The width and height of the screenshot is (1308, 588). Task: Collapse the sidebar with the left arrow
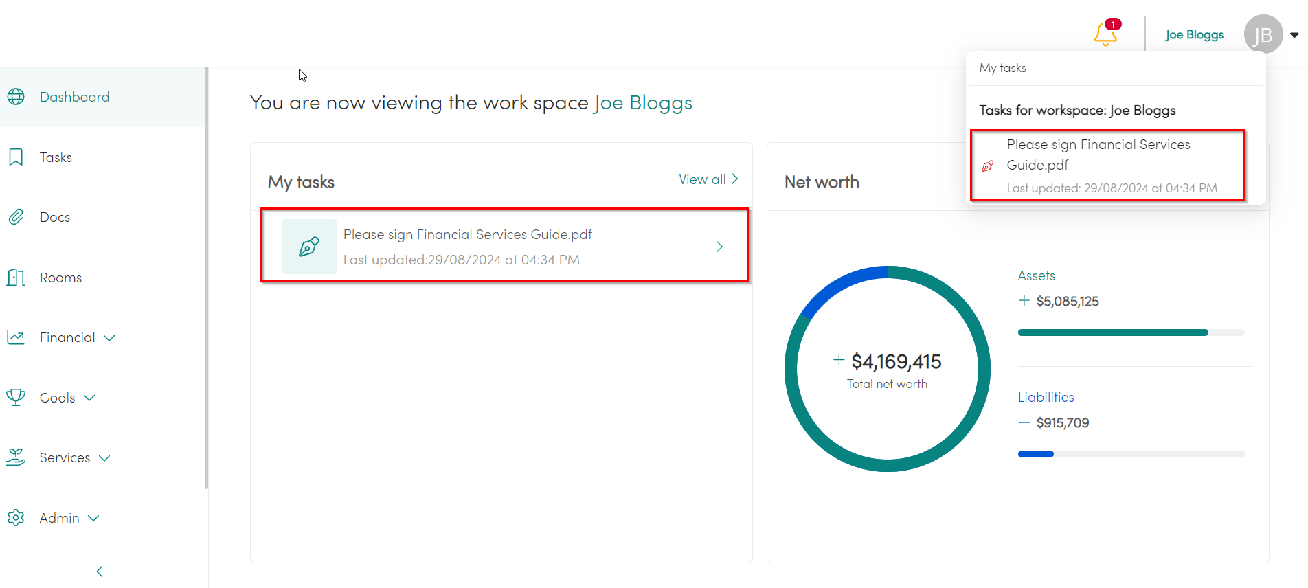point(100,572)
